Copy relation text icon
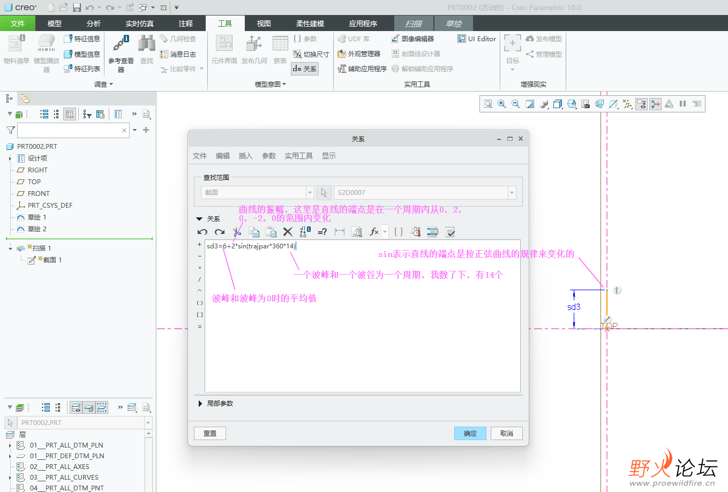 [x=254, y=232]
